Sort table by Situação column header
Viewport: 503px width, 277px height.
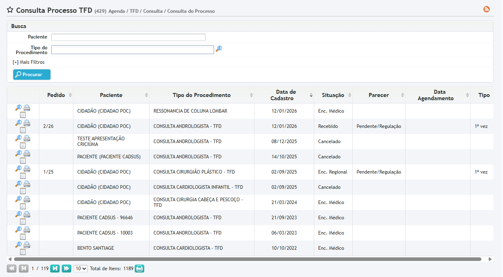[333, 95]
